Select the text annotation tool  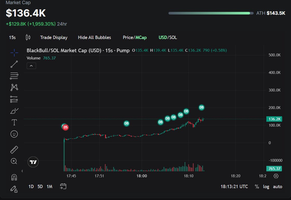click(14, 122)
